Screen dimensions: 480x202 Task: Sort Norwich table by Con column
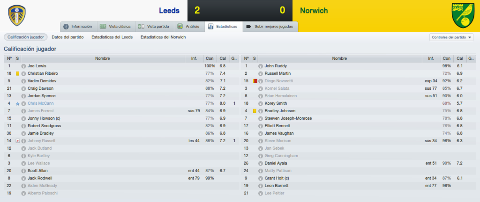click(x=447, y=58)
